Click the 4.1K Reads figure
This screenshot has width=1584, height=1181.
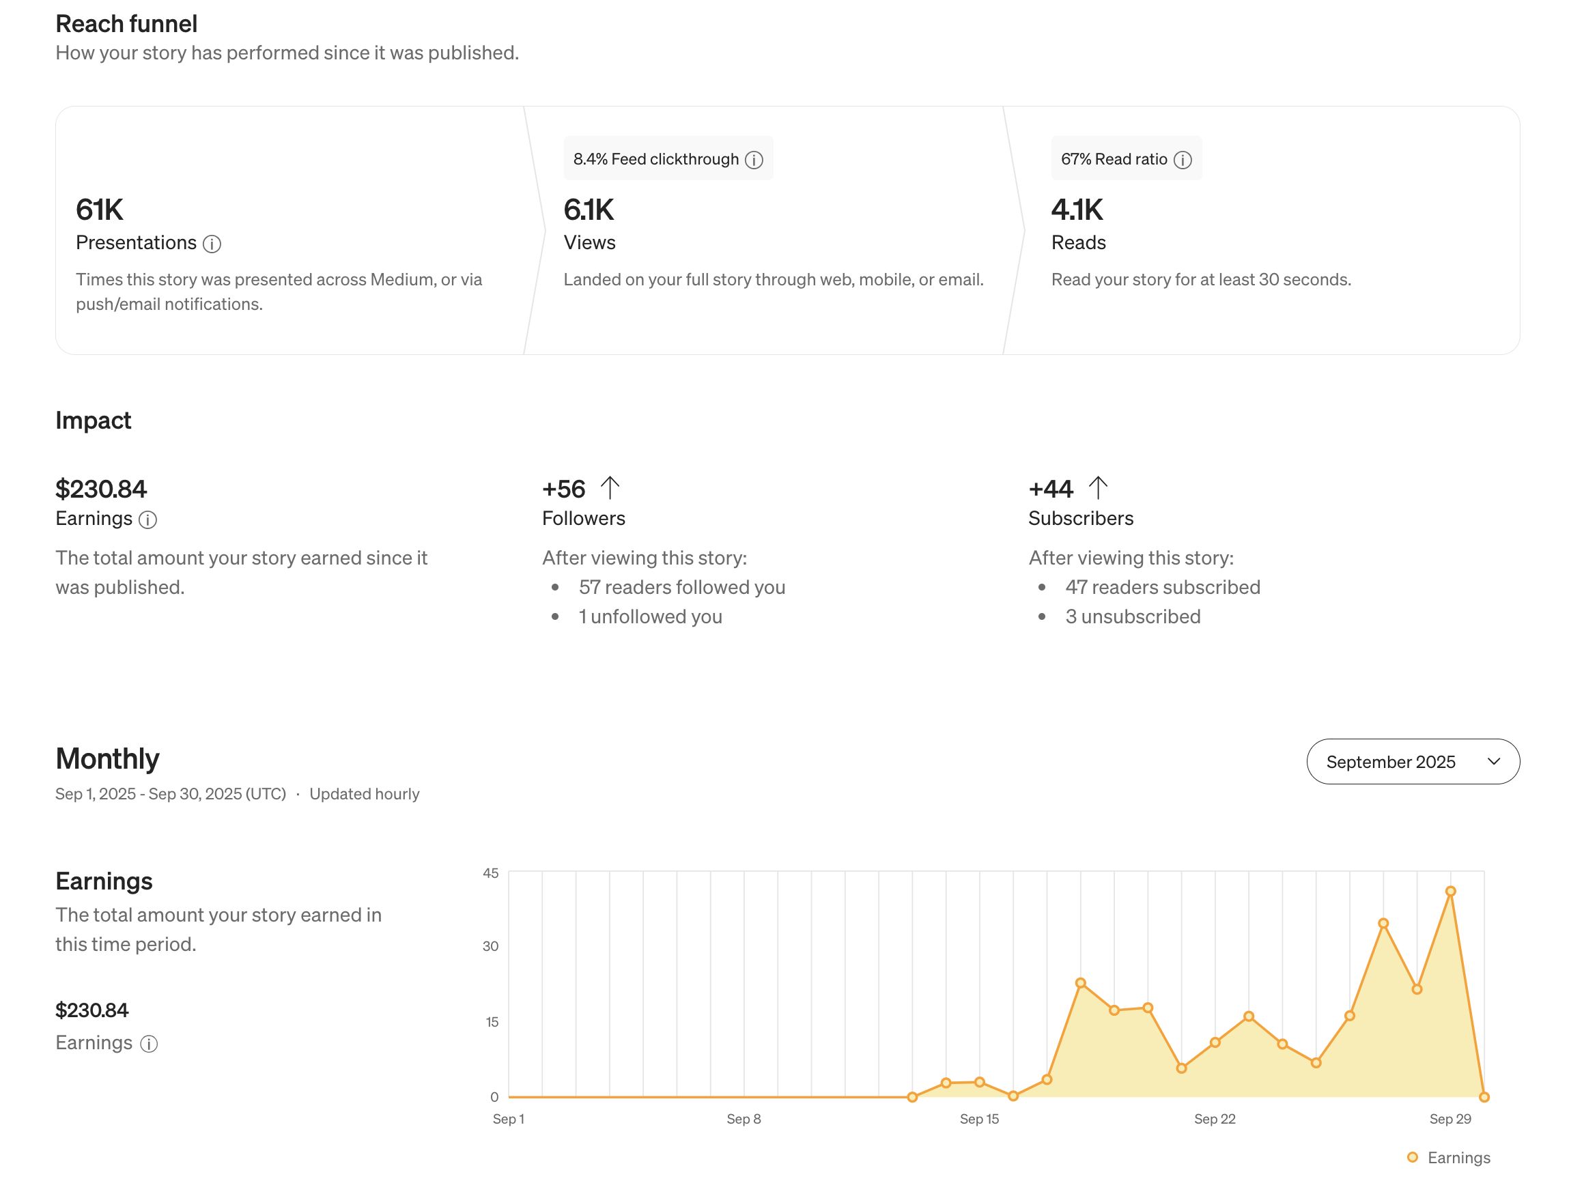click(x=1077, y=210)
